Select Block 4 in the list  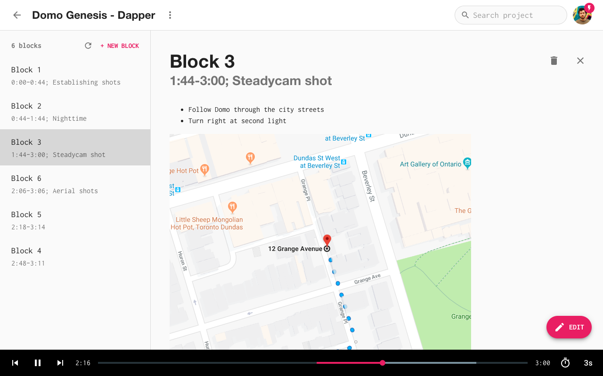click(x=75, y=256)
